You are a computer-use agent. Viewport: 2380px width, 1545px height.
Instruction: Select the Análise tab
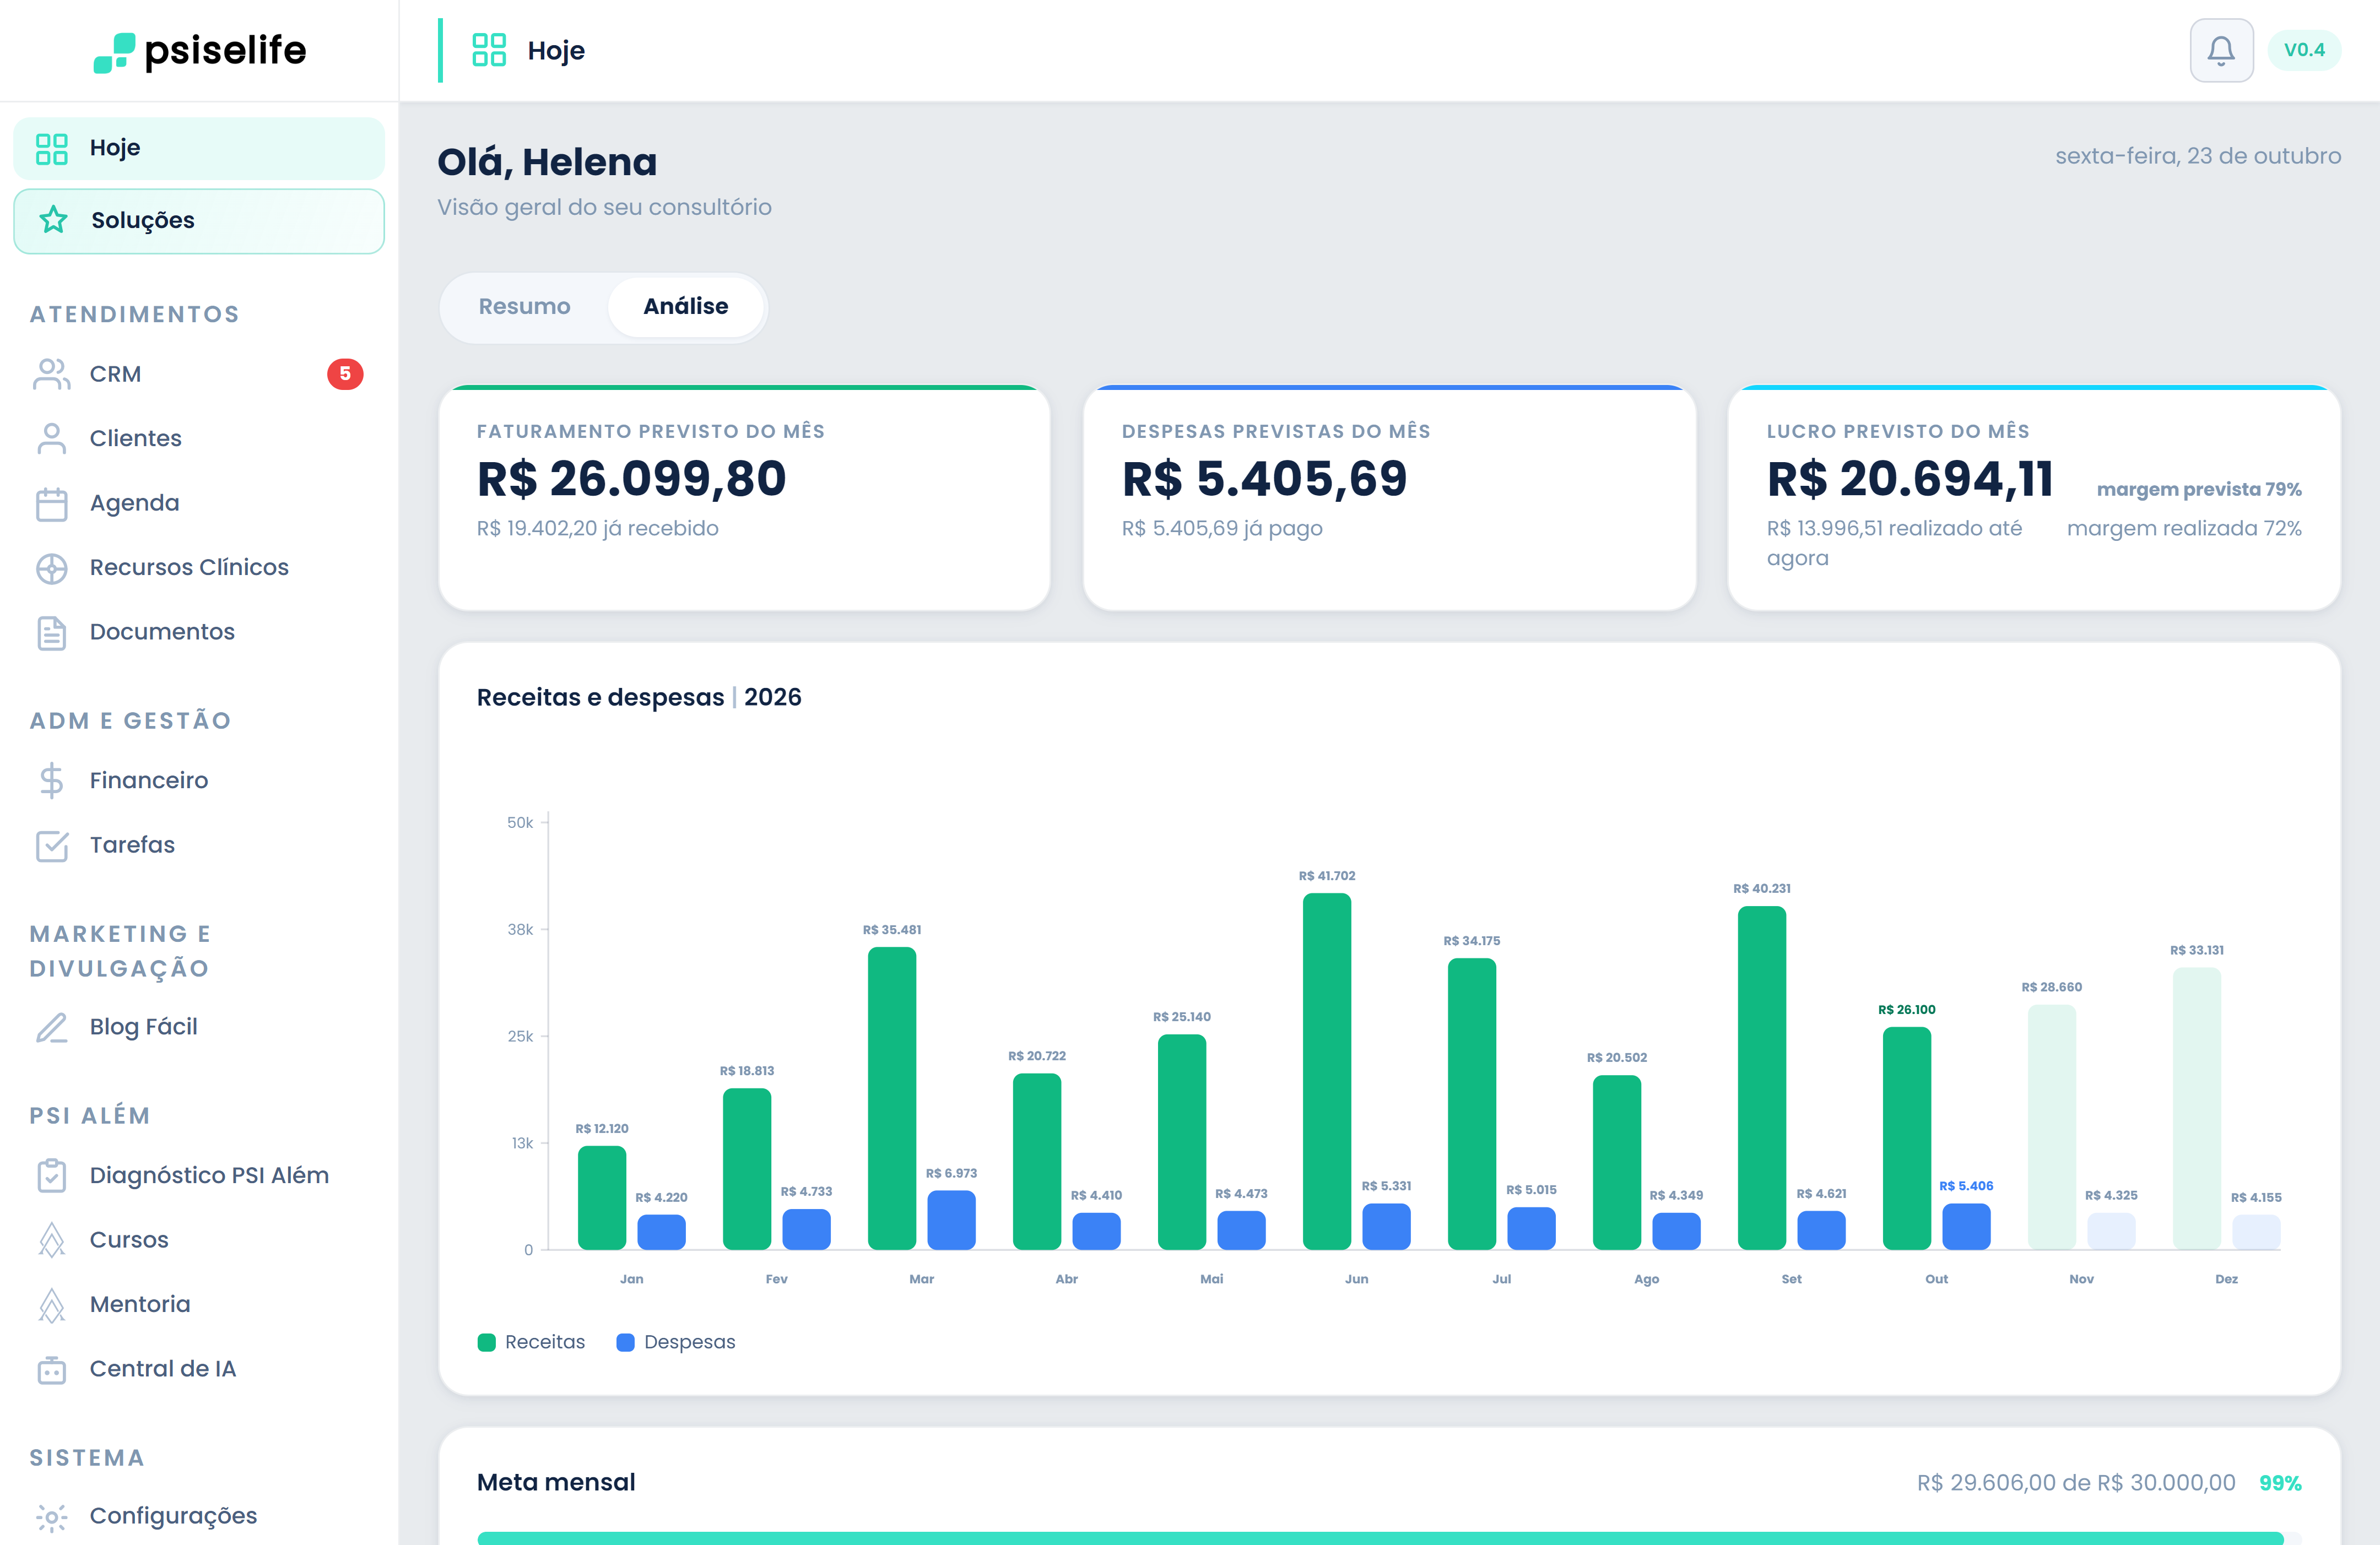tap(685, 306)
